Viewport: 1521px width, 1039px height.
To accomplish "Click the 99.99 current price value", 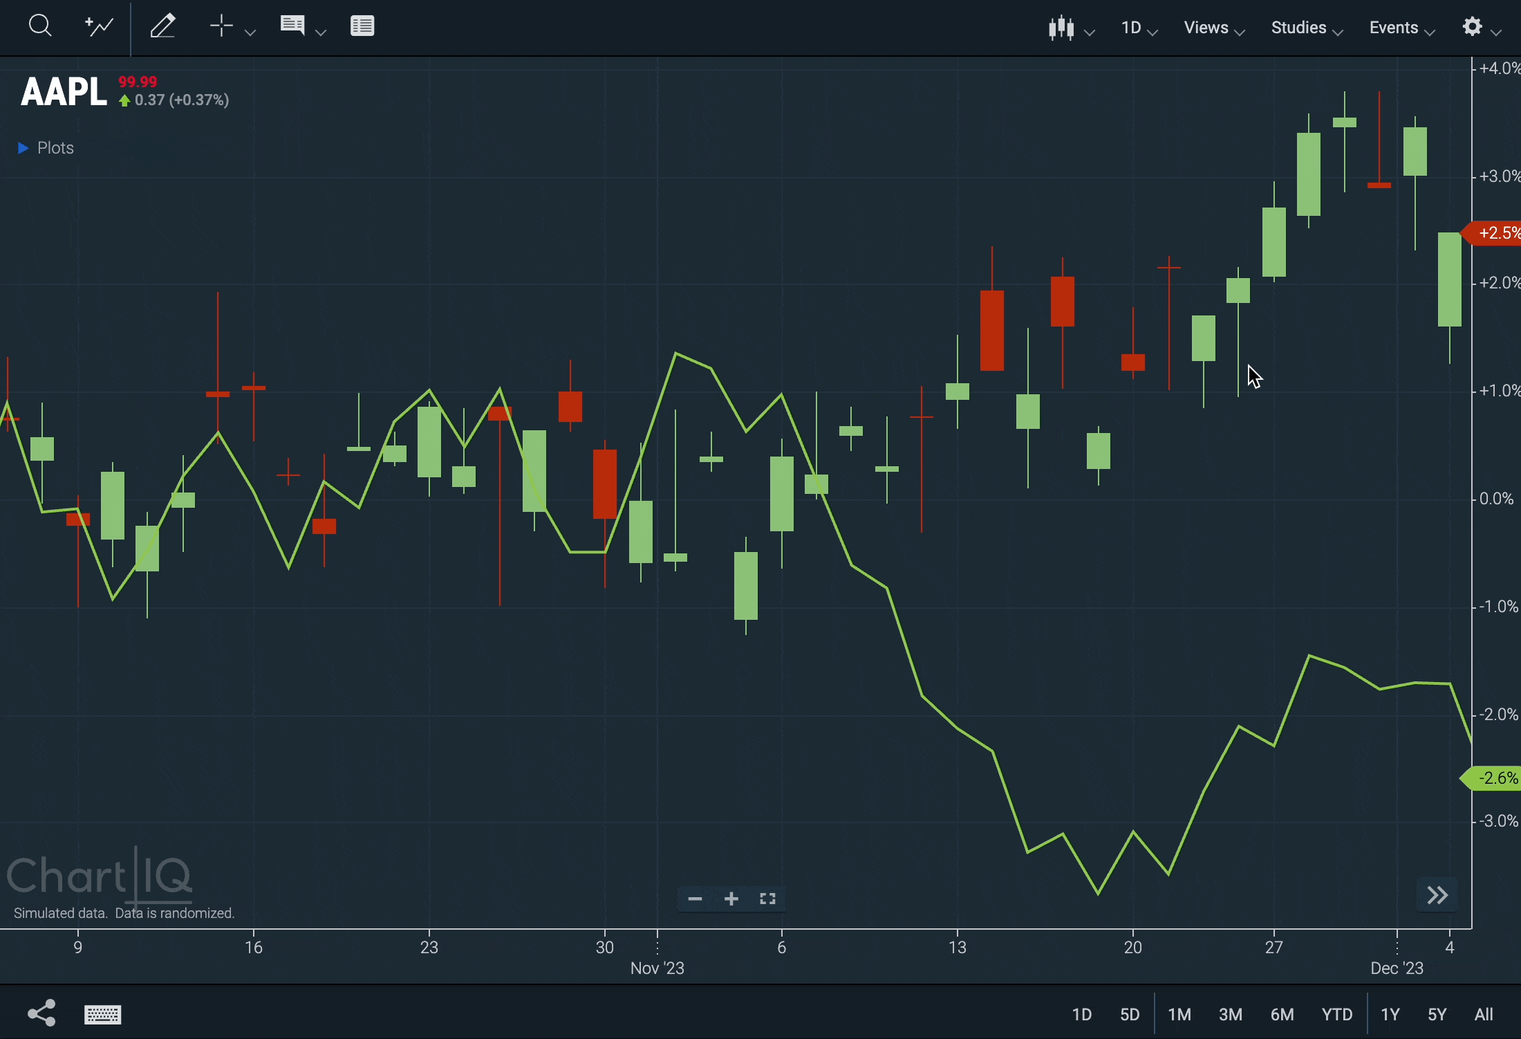I will (x=138, y=82).
